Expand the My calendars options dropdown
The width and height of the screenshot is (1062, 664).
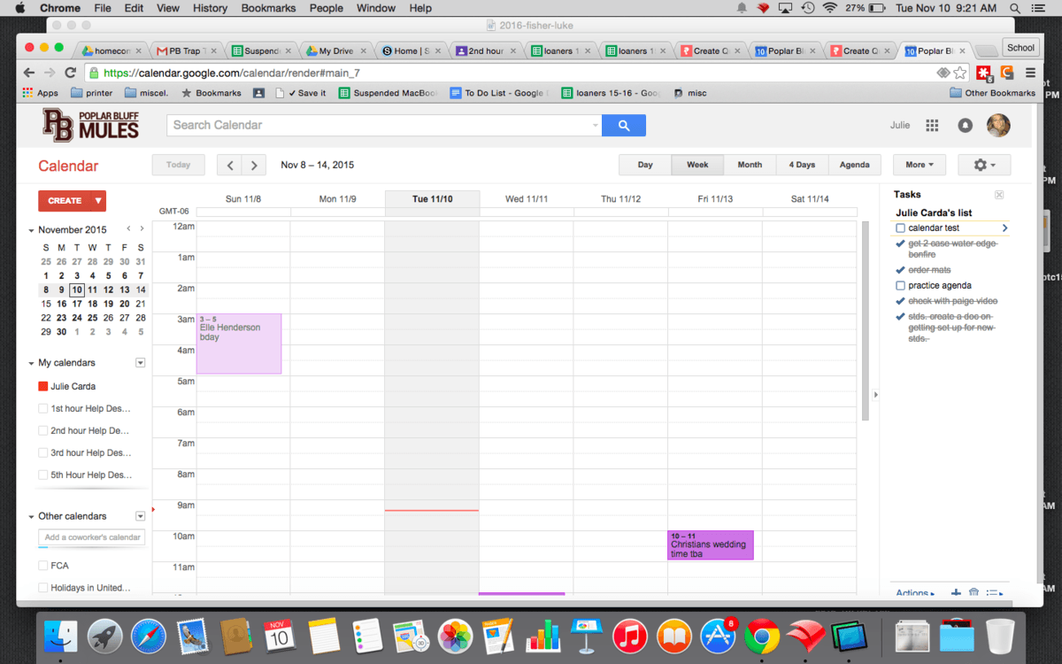(x=140, y=363)
